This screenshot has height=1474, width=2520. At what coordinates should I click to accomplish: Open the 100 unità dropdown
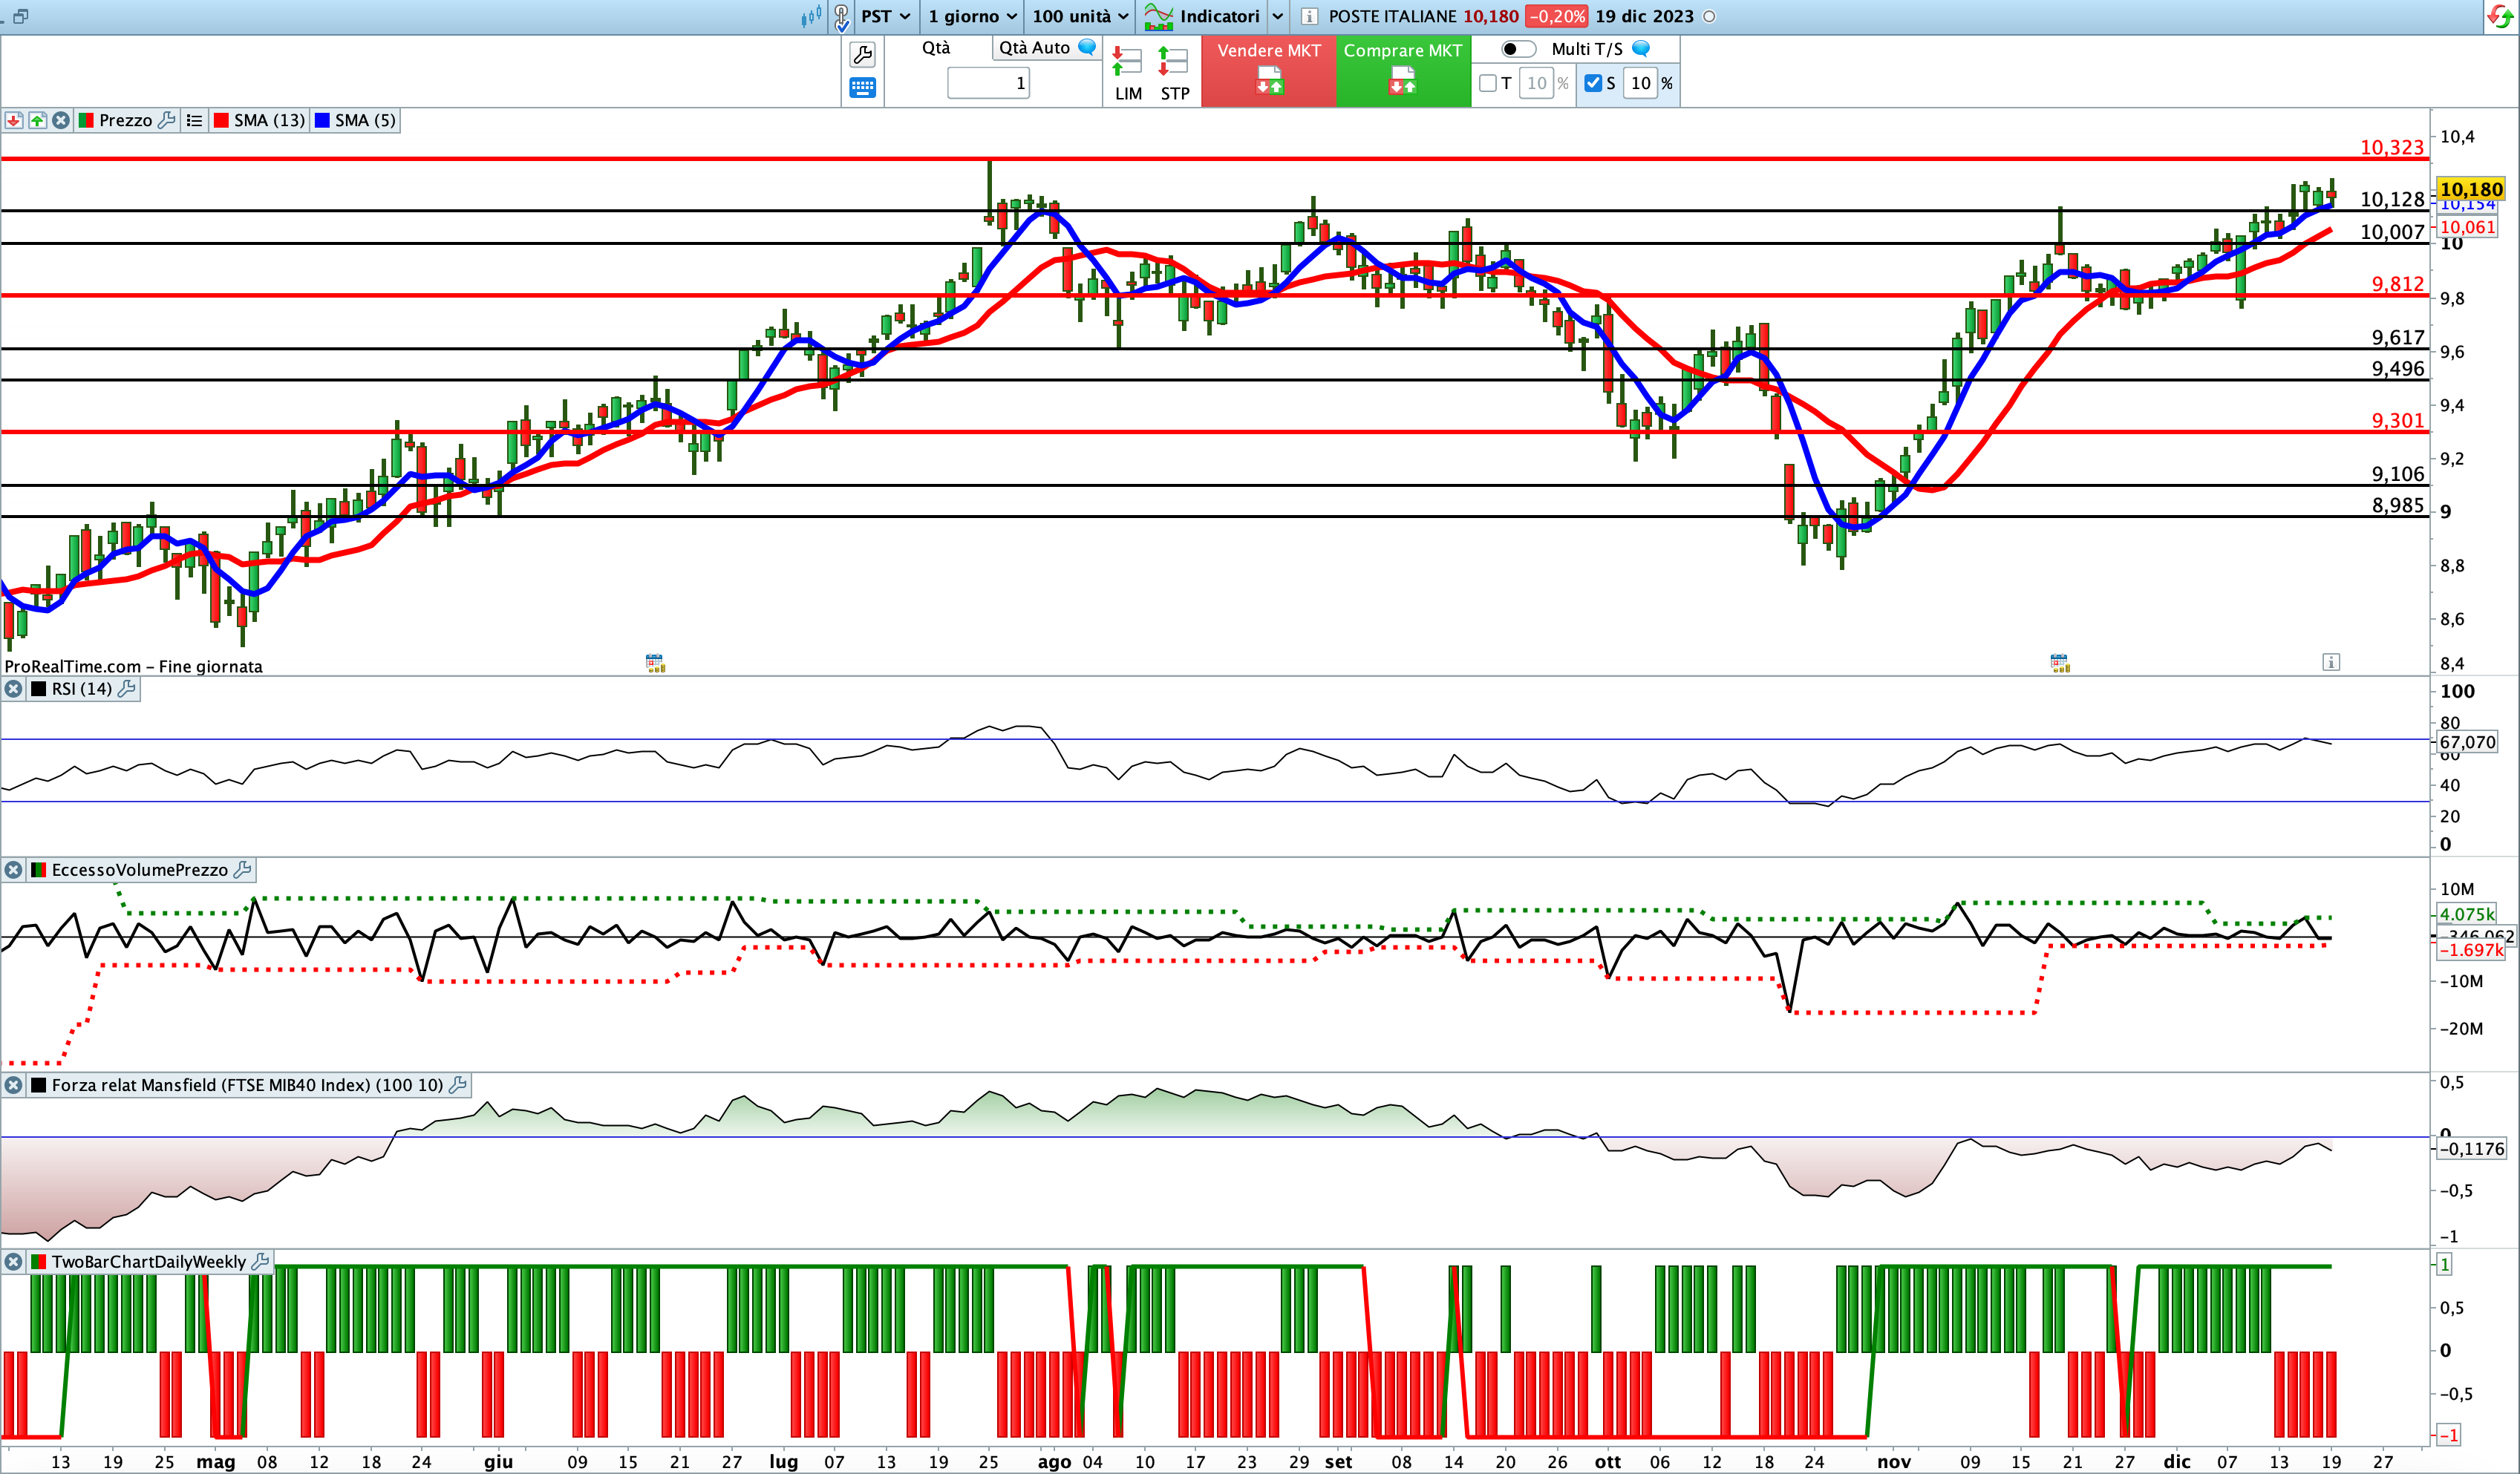1080,16
